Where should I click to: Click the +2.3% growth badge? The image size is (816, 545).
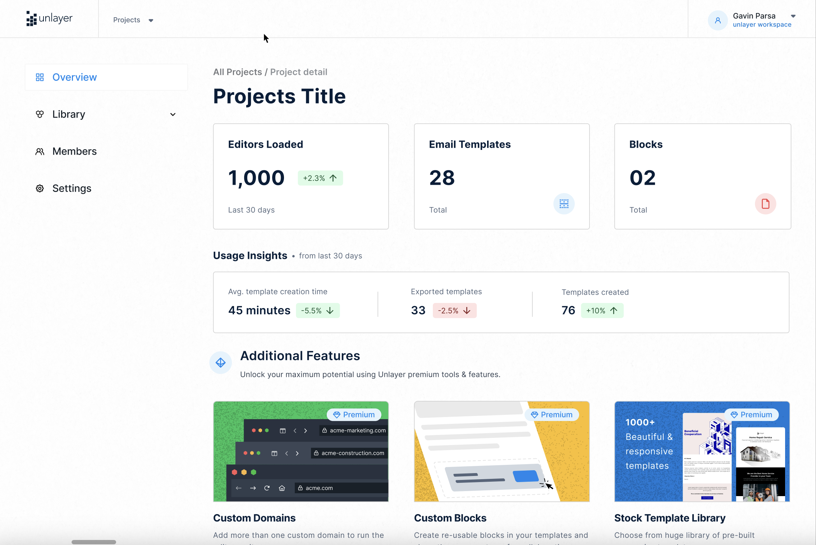click(x=320, y=178)
